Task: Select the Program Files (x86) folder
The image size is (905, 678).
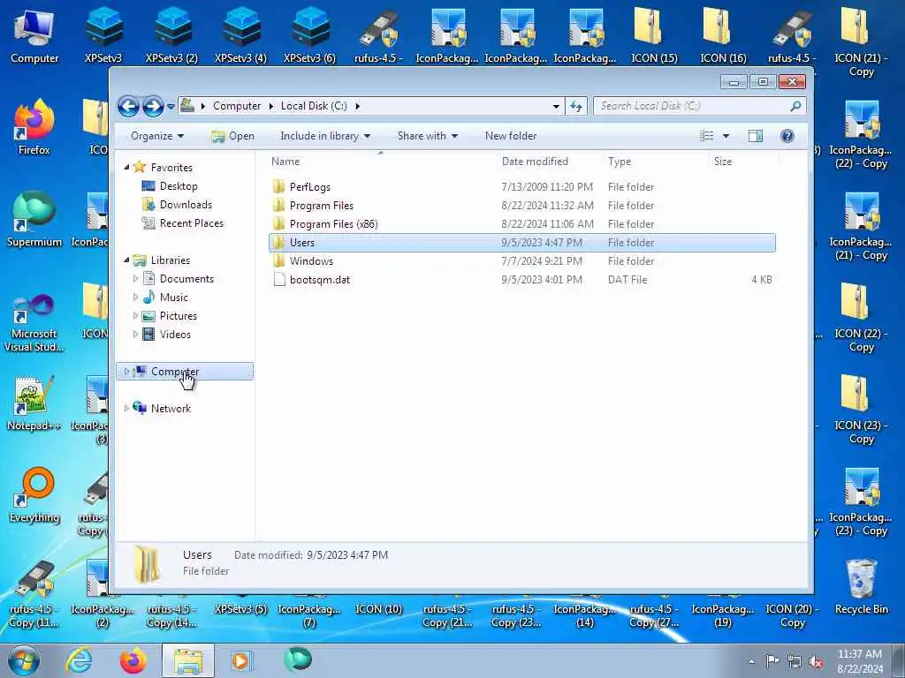Action: (521, 223)
